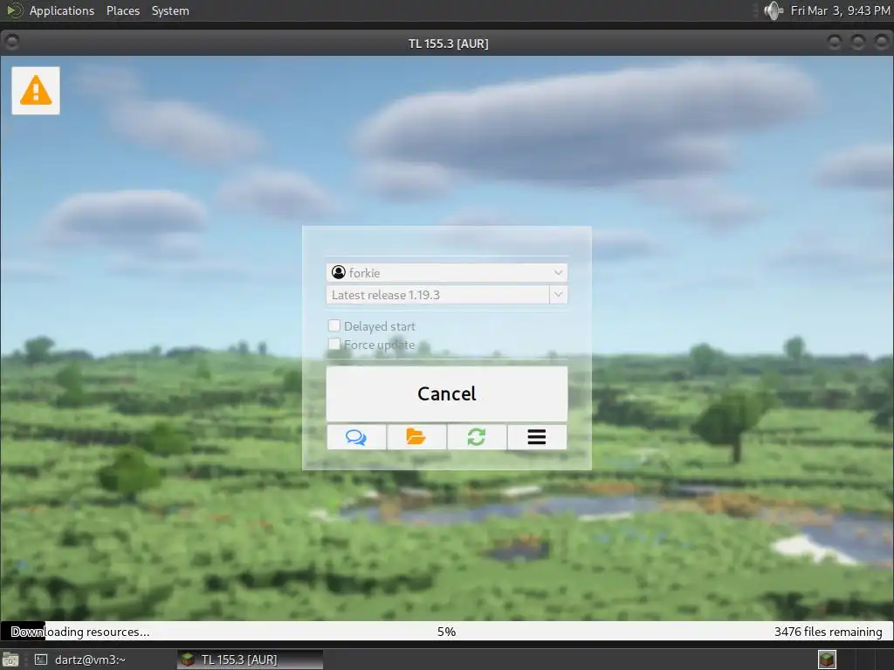Enable the Delayed start checkbox
This screenshot has width=894, height=670.
tap(334, 326)
